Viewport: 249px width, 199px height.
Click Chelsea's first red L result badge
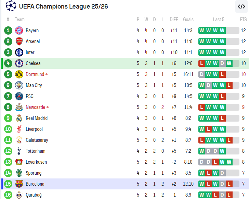click(201, 63)
